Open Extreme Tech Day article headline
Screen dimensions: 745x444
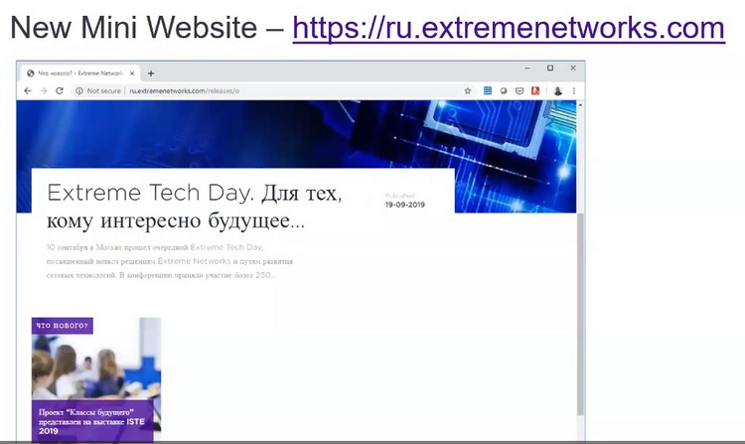195,207
